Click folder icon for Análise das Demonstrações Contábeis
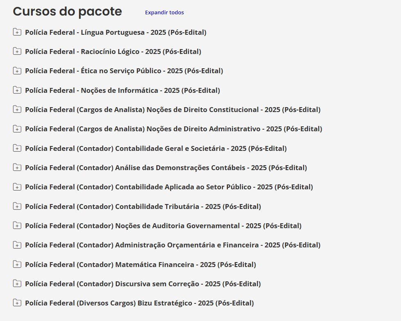 coord(17,168)
